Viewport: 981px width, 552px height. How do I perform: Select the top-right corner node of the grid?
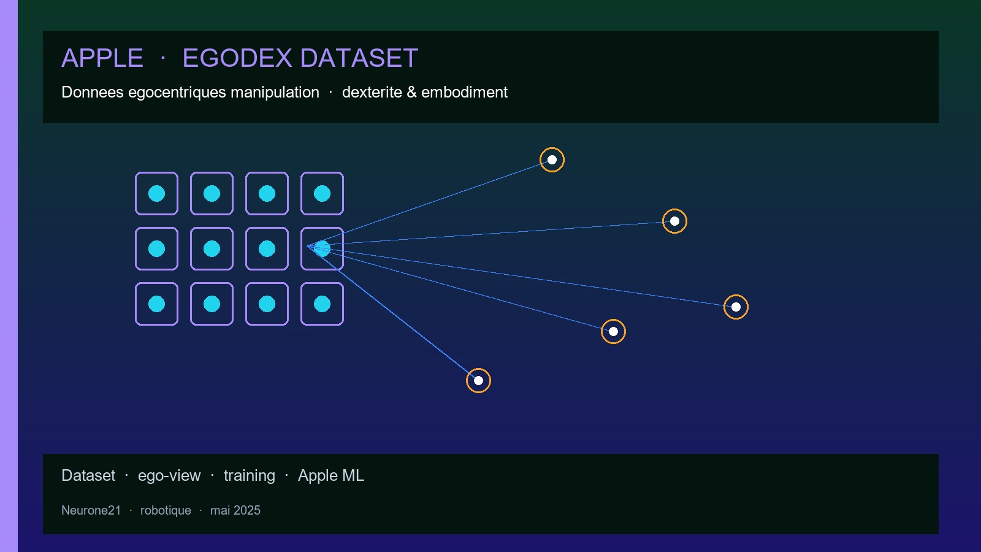322,193
